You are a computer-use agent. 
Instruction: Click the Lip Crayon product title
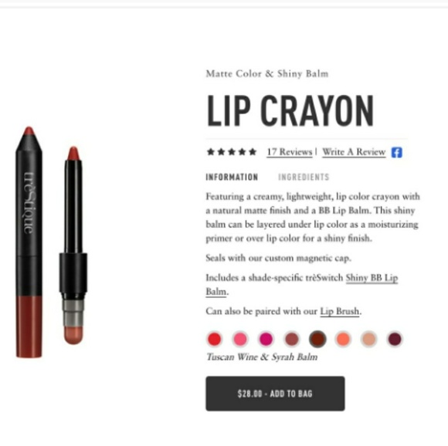pyautogui.click(x=290, y=110)
